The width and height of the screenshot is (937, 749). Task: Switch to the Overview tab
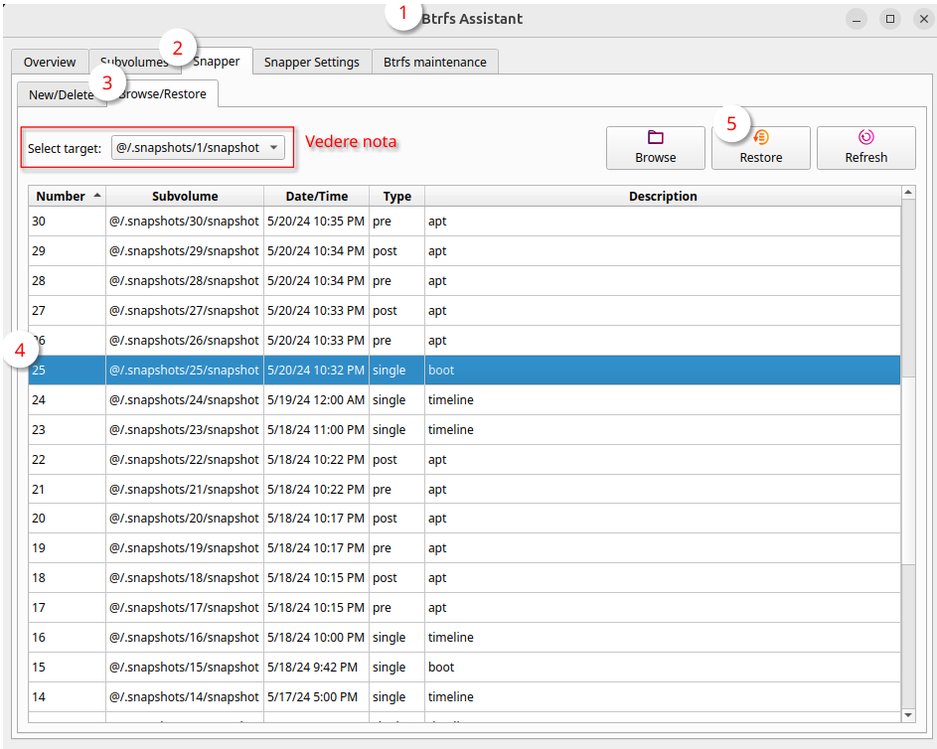click(x=50, y=62)
